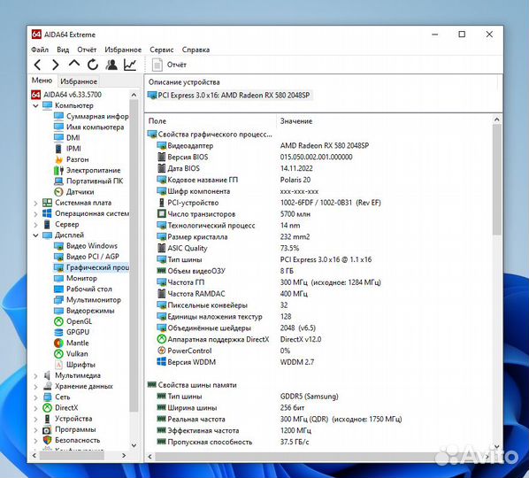Open the graph chart toolbar icon
Image resolution: width=529 pixels, height=478 pixels.
coord(130,65)
